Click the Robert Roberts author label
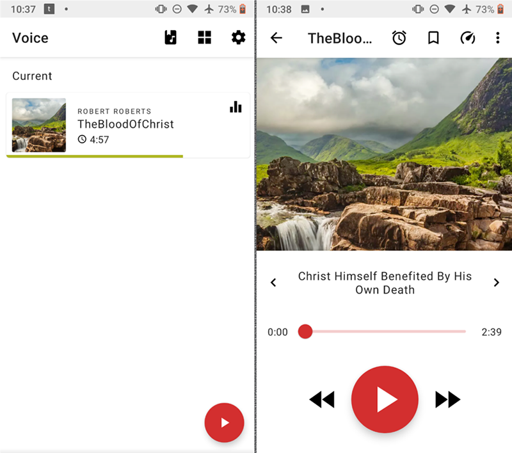This screenshot has height=453, width=512. 115,111
